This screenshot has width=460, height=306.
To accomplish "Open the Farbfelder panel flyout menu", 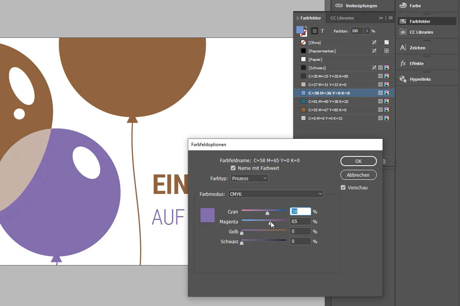I will (x=391, y=18).
